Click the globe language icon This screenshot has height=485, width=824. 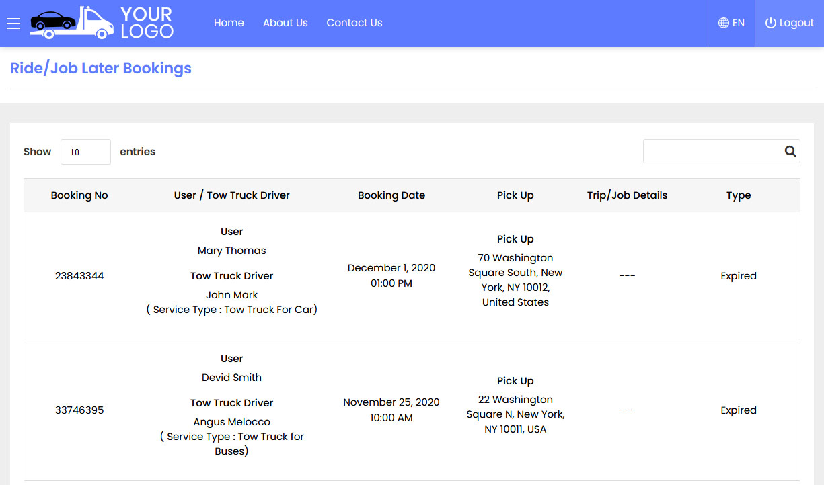tap(724, 23)
